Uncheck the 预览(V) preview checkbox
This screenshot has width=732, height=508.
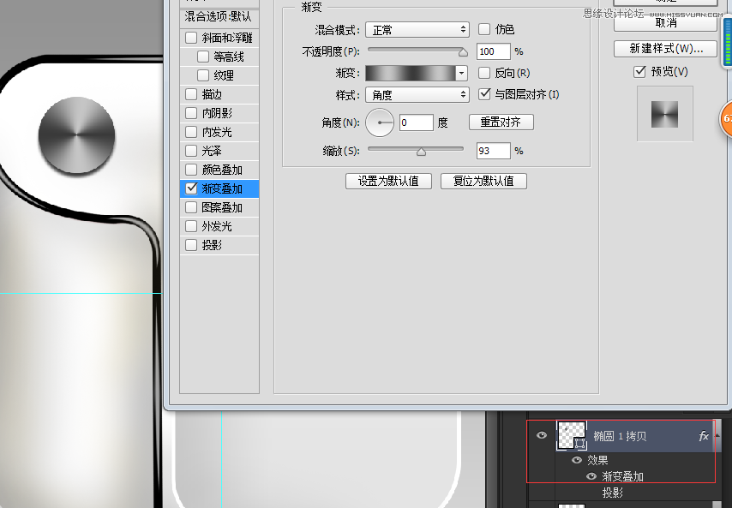click(639, 71)
